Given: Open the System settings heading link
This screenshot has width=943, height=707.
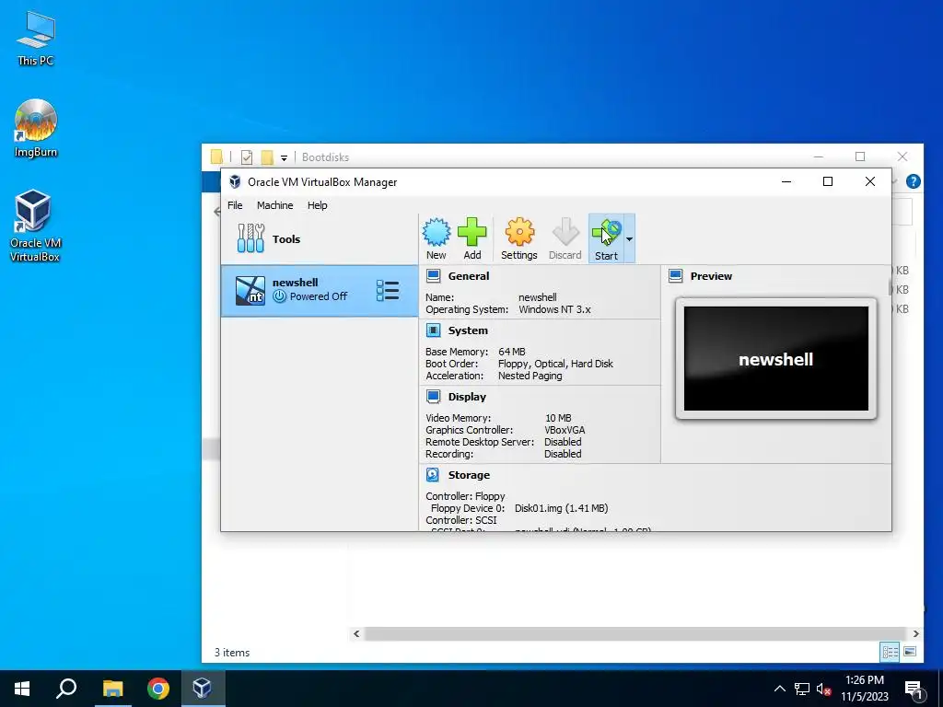Looking at the screenshot, I should click(x=468, y=330).
